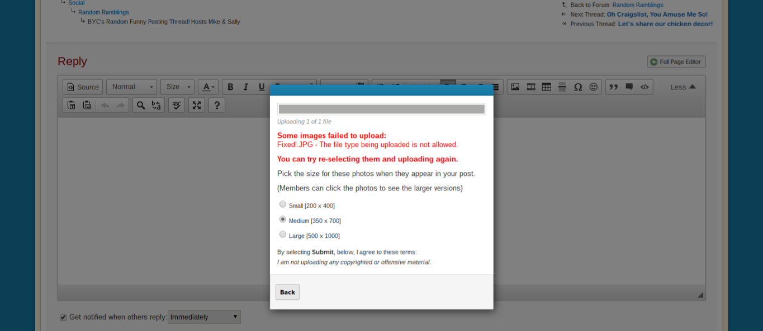Click the Bold formatting icon
The width and height of the screenshot is (763, 331).
tap(230, 87)
